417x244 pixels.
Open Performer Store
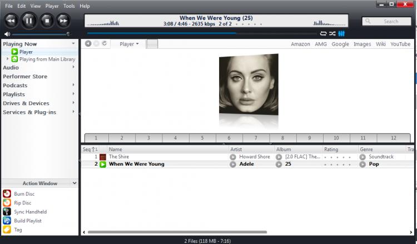(x=25, y=77)
